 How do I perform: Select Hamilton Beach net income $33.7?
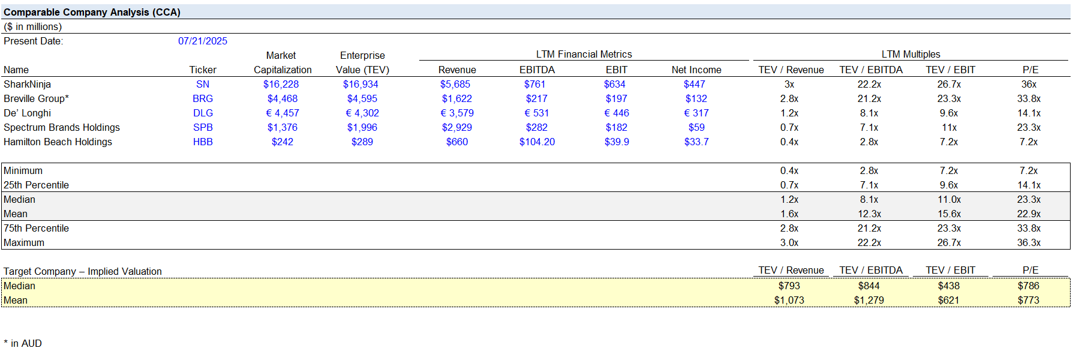click(x=696, y=142)
